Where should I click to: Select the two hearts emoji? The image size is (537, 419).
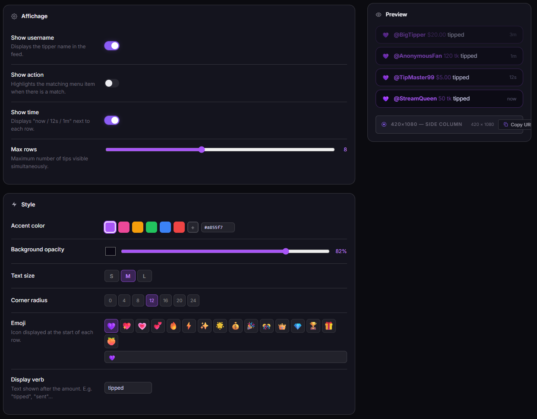[x=158, y=326]
